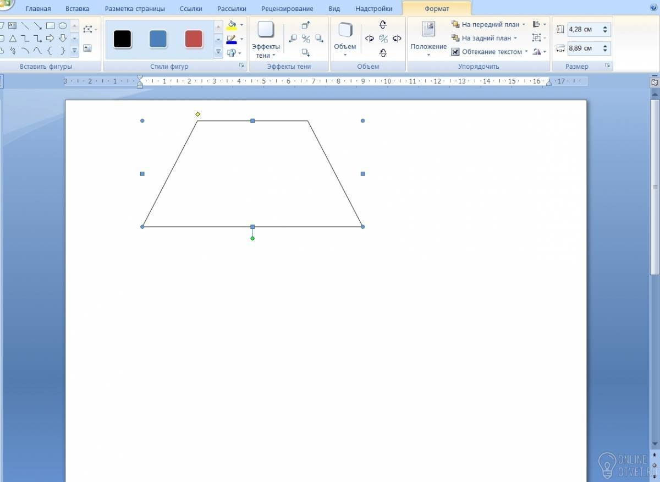
Task: Open the Shape Fill color dropdown arrow
Action: click(241, 25)
